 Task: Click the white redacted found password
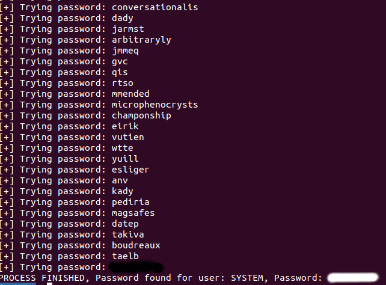[354, 277]
